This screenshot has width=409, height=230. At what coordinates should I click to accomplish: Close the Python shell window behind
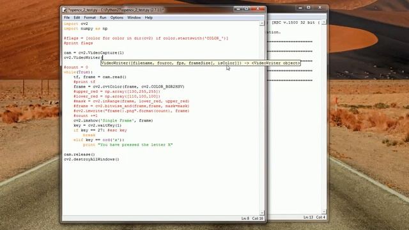click(320, 8)
